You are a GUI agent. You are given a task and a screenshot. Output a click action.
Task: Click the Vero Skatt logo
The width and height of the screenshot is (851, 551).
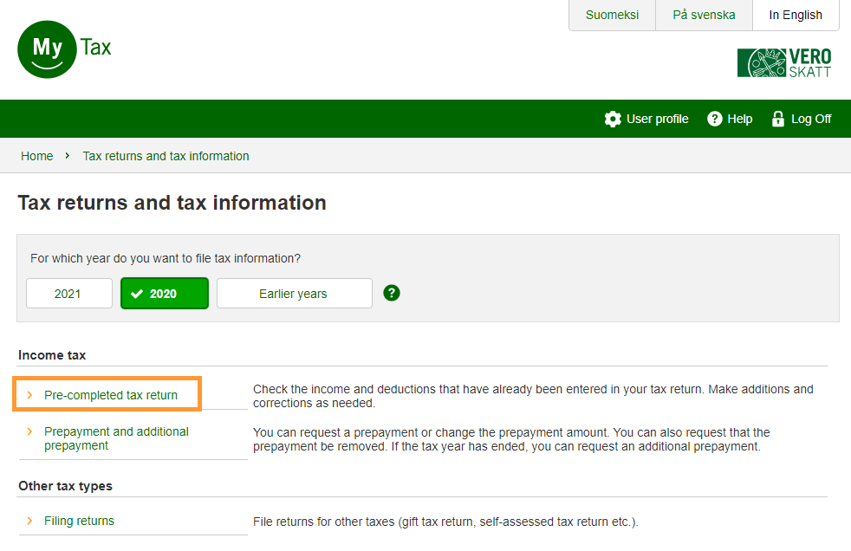click(x=783, y=63)
